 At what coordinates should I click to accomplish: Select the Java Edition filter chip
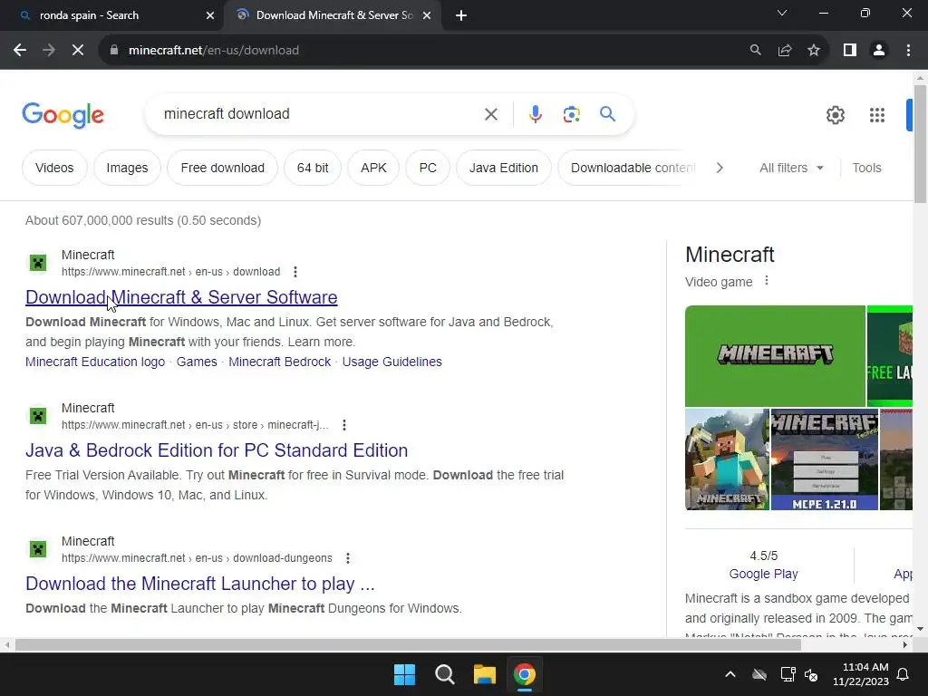(504, 168)
